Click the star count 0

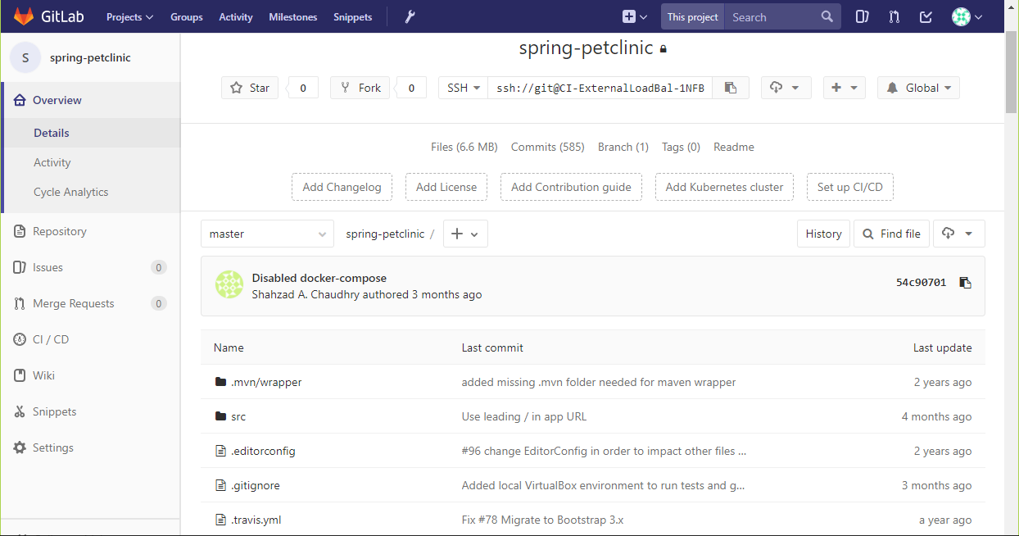(303, 88)
